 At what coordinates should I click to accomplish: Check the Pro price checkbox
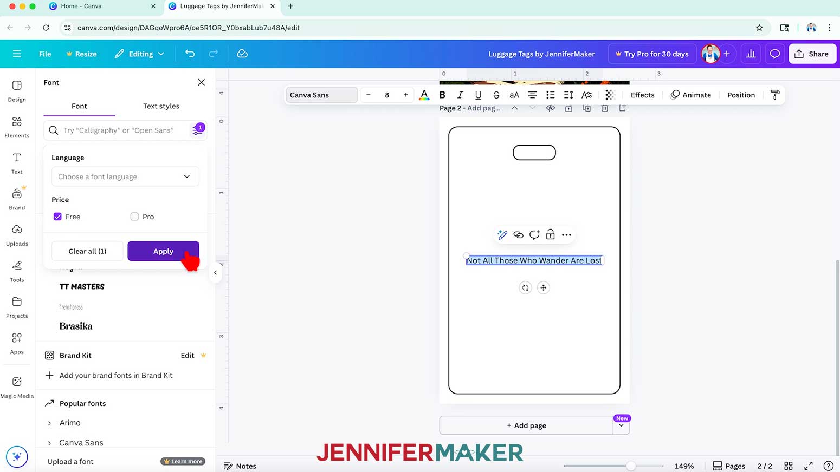coord(134,217)
